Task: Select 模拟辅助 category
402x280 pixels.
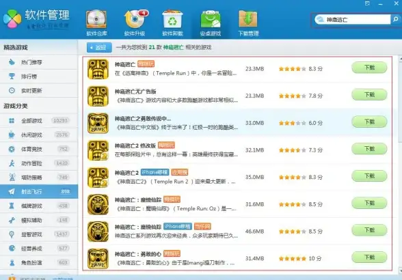Action: (39, 220)
